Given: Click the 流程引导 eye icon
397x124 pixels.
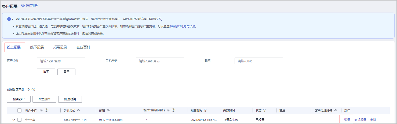Looking at the screenshot, I should pos(23,6).
